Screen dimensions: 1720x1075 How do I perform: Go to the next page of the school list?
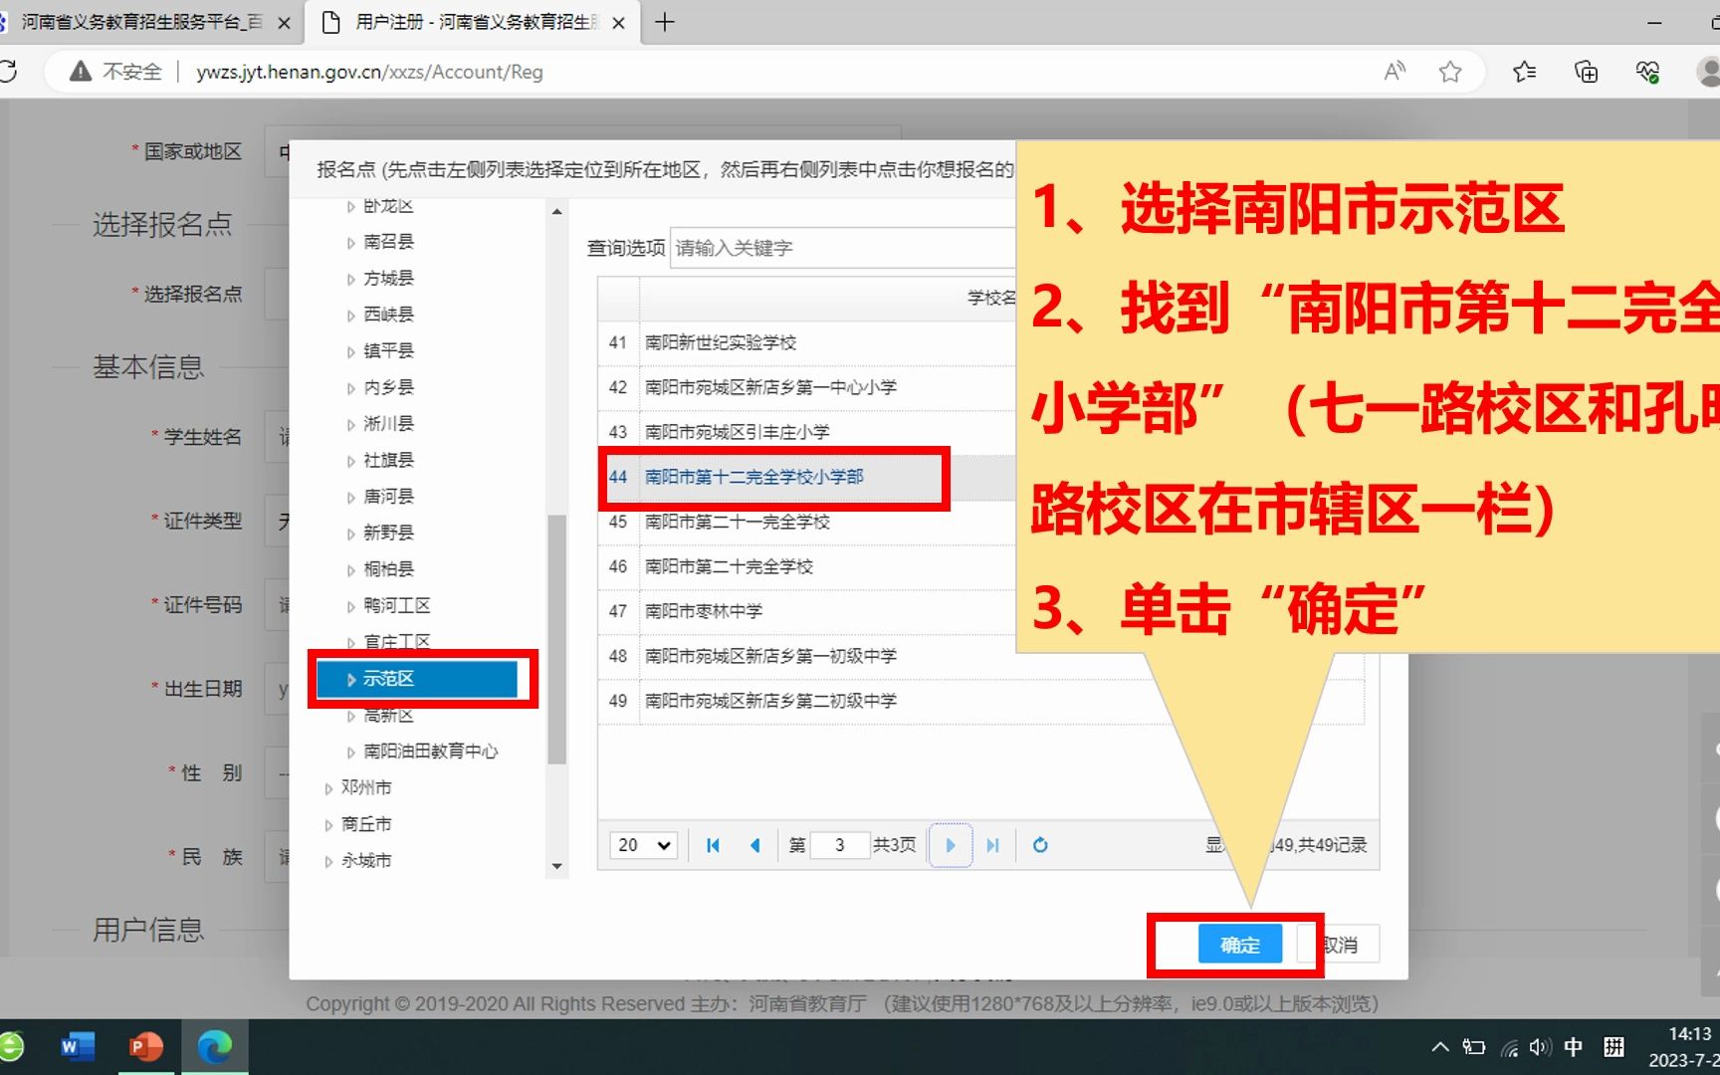tap(951, 845)
